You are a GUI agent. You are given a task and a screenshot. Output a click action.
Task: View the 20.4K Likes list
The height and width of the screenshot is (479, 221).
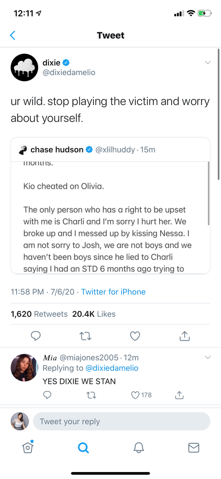(94, 314)
